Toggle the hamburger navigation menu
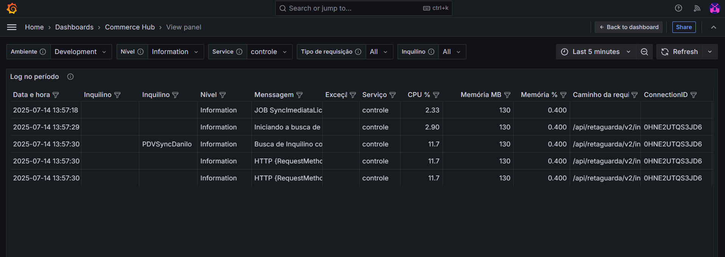This screenshot has width=725, height=257. pos(12,27)
